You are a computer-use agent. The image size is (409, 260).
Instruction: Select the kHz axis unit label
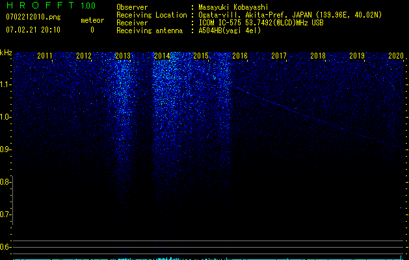tap(6, 53)
